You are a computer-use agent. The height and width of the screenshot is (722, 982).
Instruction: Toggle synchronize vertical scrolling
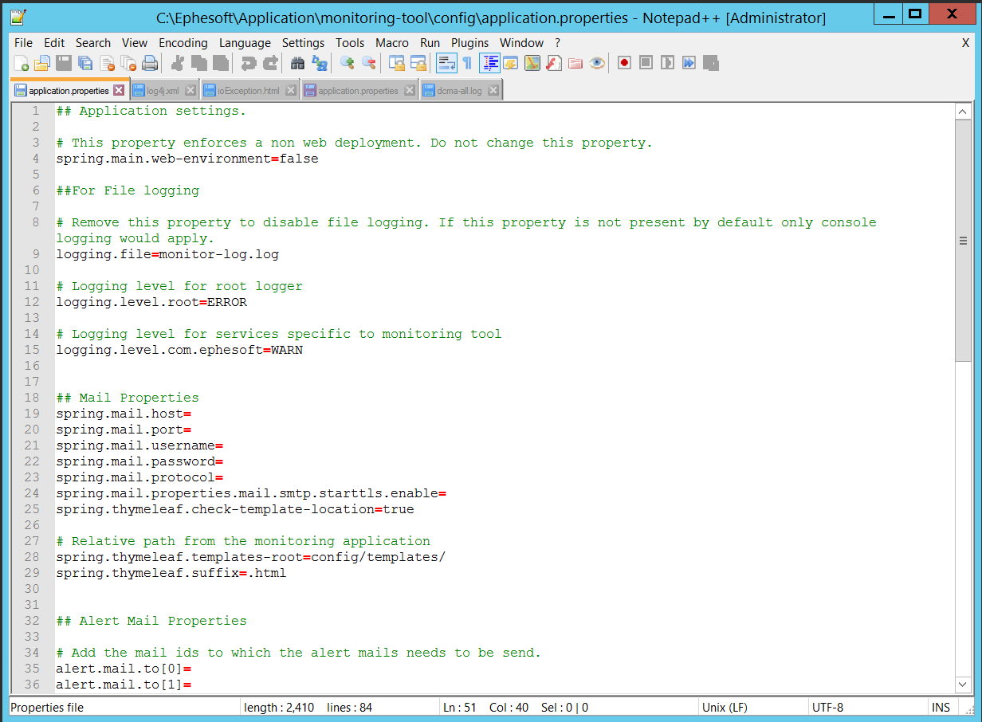pyautogui.click(x=397, y=63)
